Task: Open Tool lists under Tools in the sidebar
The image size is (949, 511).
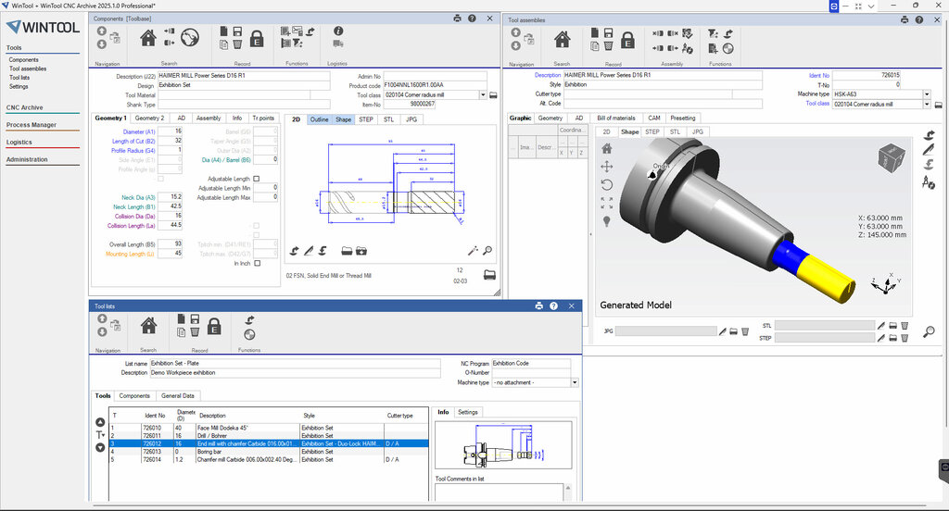Action: pos(19,78)
